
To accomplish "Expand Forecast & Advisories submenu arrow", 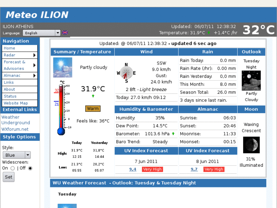I will pyautogui.click(x=34, y=65).
